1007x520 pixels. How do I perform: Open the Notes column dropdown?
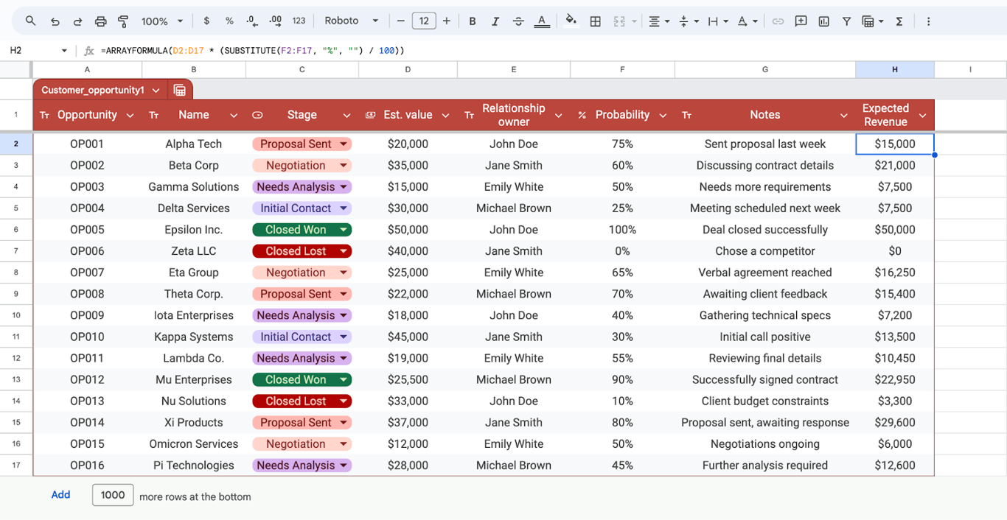coord(843,116)
